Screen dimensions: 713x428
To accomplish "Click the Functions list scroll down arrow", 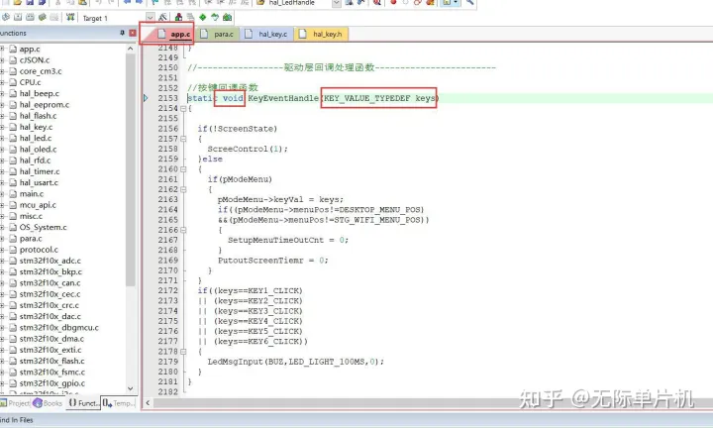I will pos(131,388).
